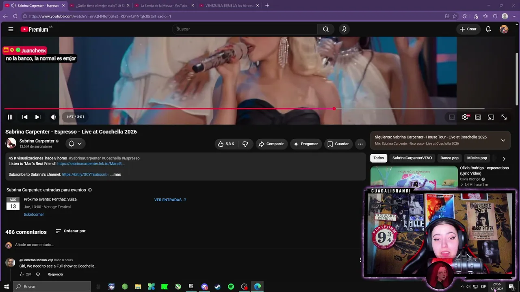Image resolution: width=520 pixels, height=292 pixels.
Task: Reply to CameronDobson's comment with Responder
Action: point(55,275)
